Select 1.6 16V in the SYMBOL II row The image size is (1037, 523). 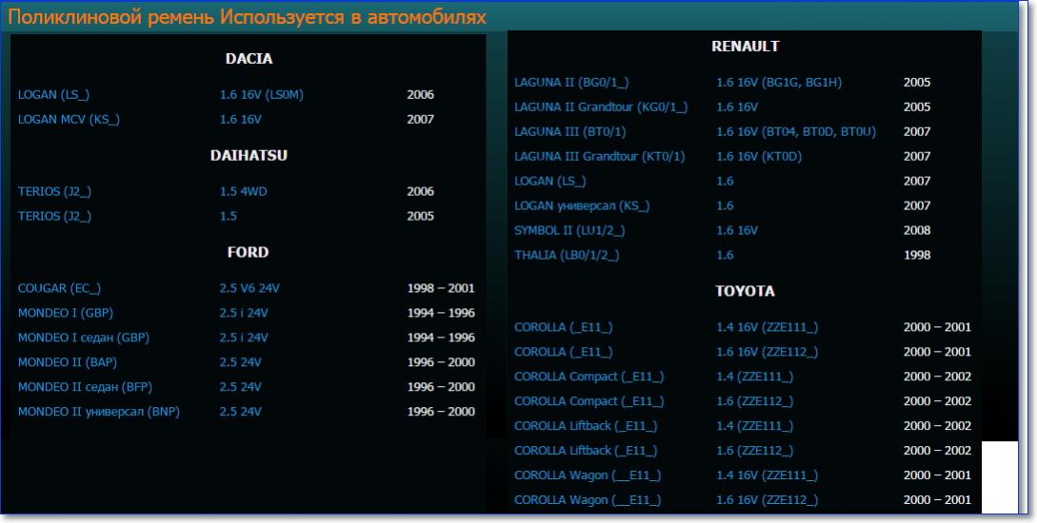(x=737, y=230)
